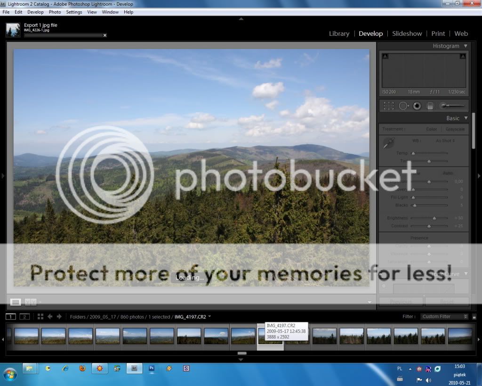Go forward using the right arrow
Screen dimensions: 482x386
(x=59, y=316)
